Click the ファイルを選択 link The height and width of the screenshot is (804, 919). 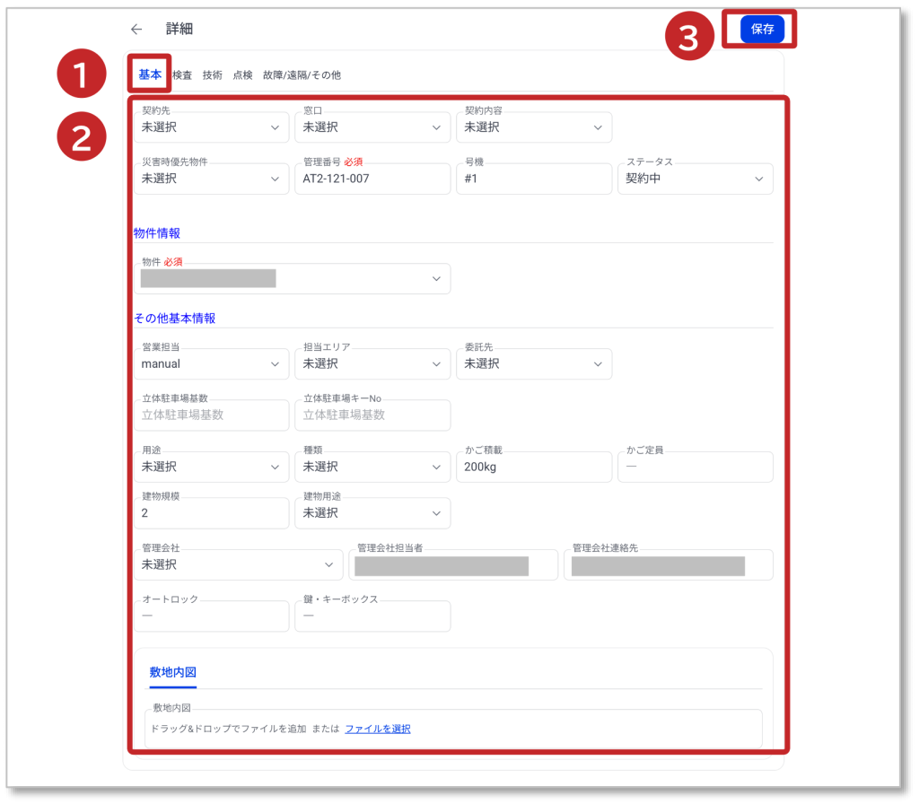point(378,729)
